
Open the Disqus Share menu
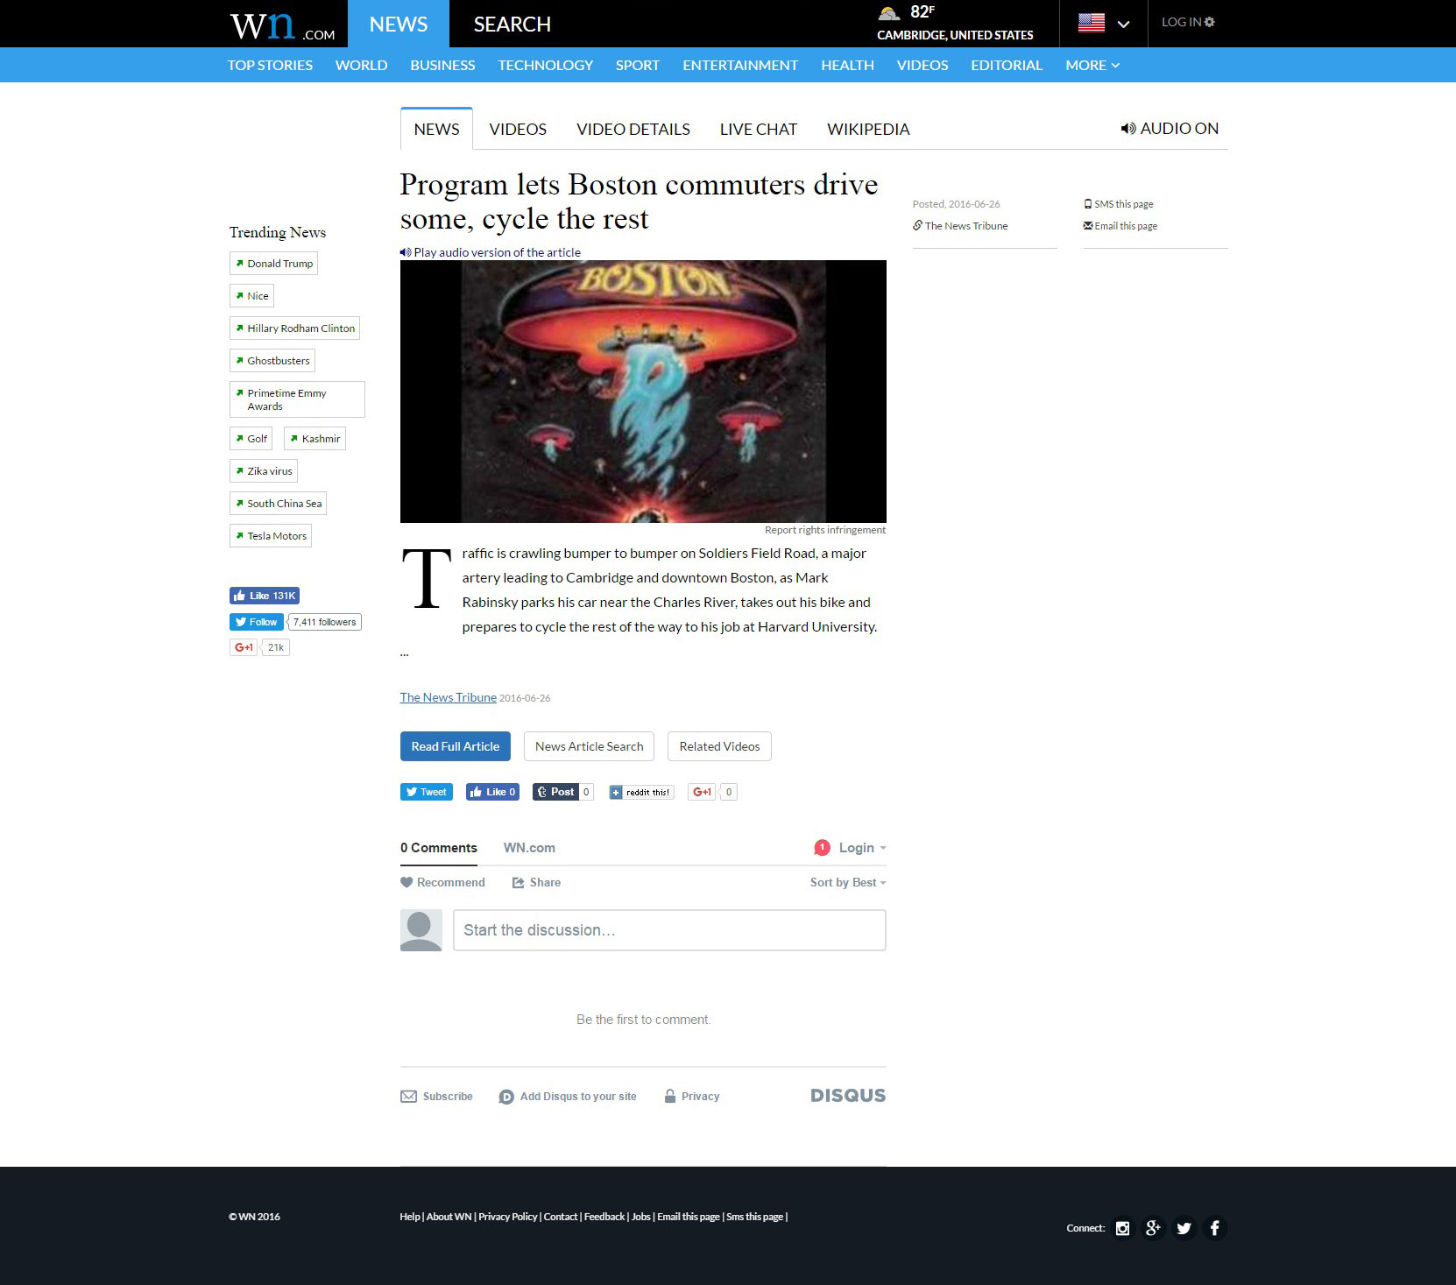point(536,882)
